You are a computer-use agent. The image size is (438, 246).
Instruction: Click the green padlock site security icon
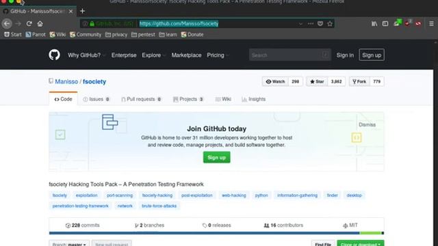92,24
